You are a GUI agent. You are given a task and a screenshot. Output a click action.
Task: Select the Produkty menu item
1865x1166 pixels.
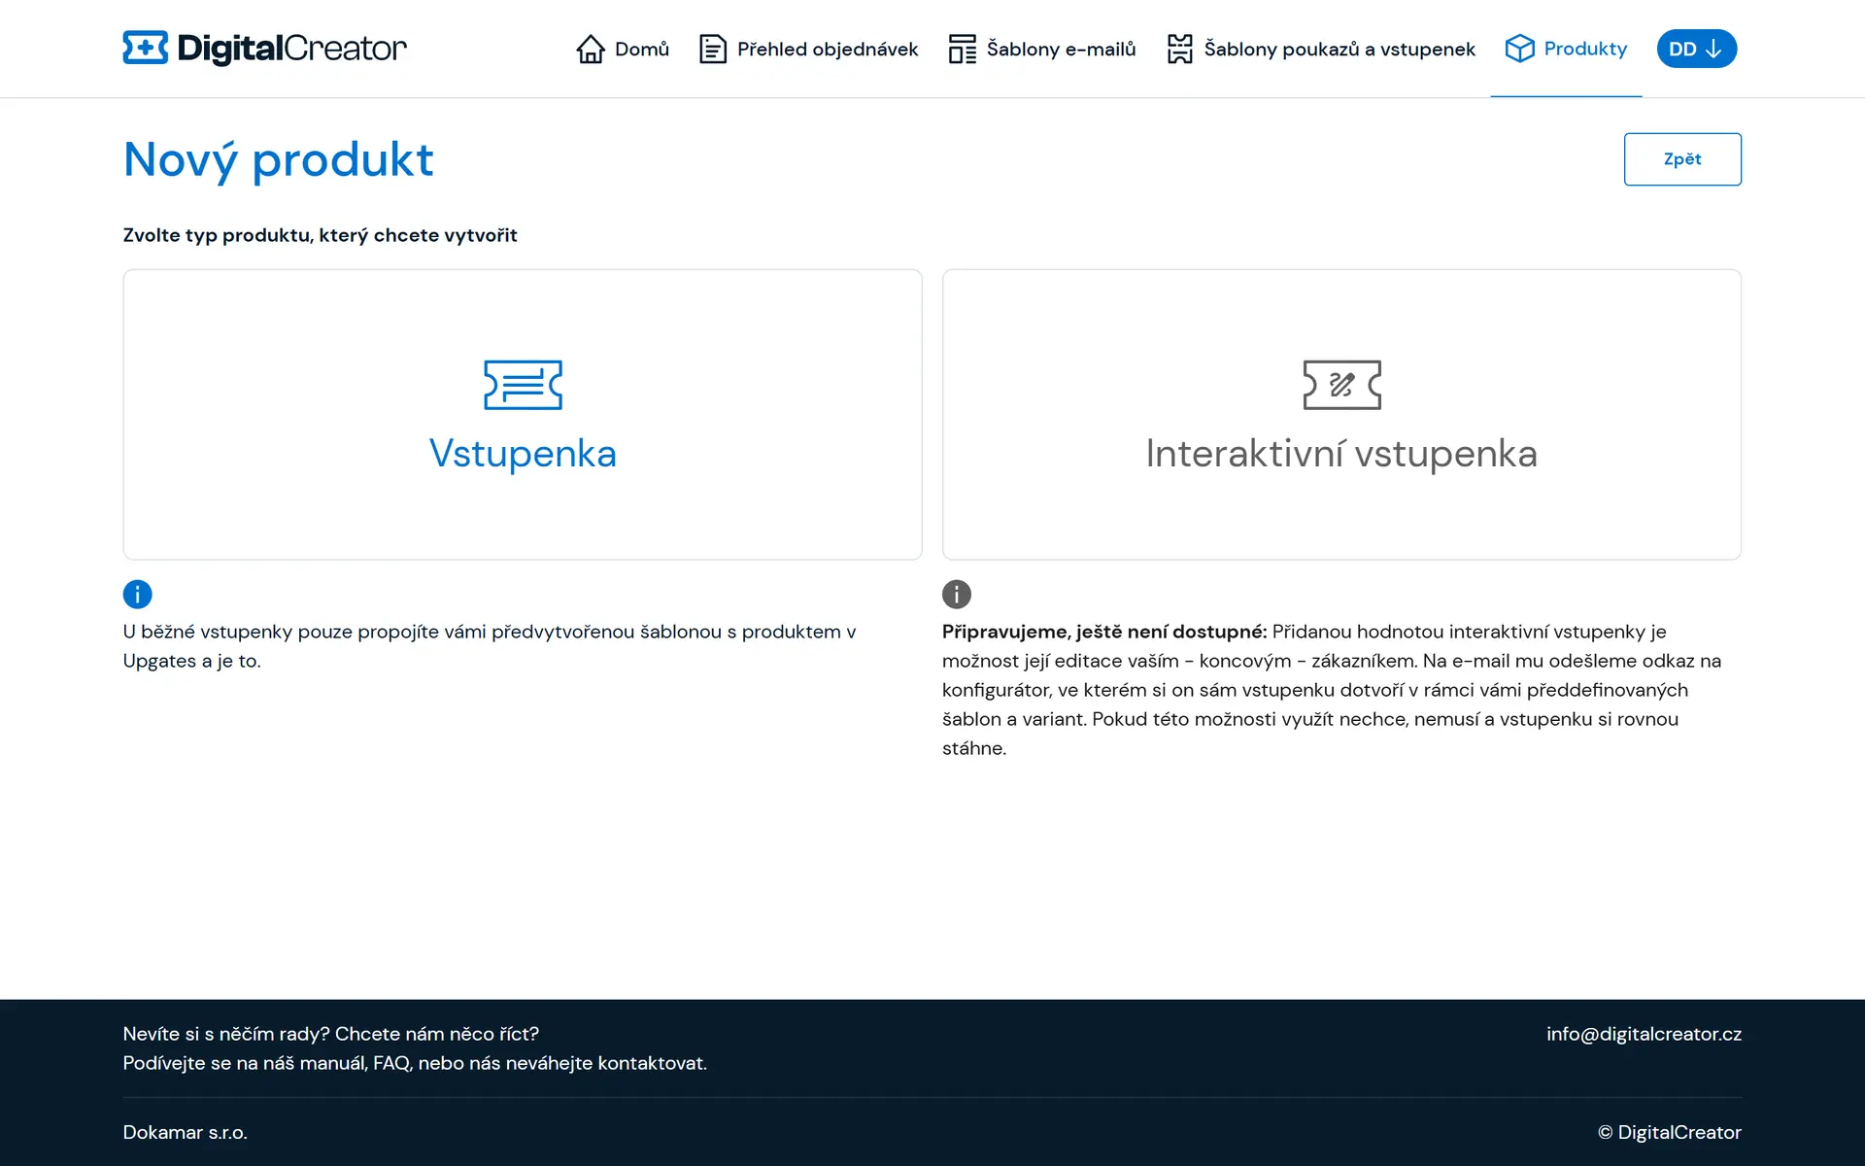click(1566, 49)
